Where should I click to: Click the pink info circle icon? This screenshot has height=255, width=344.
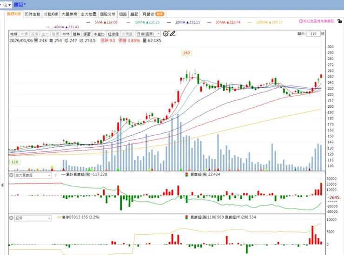point(301,21)
